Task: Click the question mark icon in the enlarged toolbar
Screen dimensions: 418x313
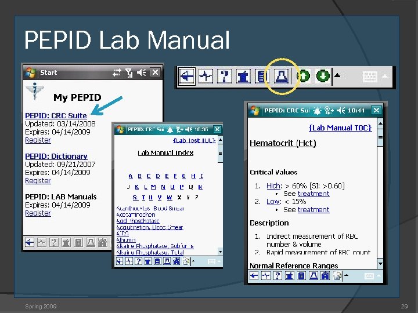Action: point(225,77)
